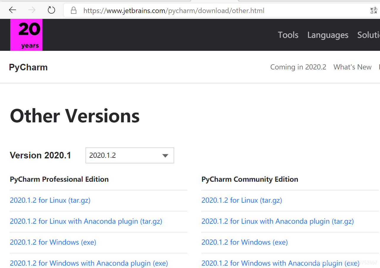Click the padlock site security icon

[x=74, y=11]
